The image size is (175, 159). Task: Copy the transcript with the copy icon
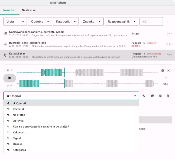(152, 96)
